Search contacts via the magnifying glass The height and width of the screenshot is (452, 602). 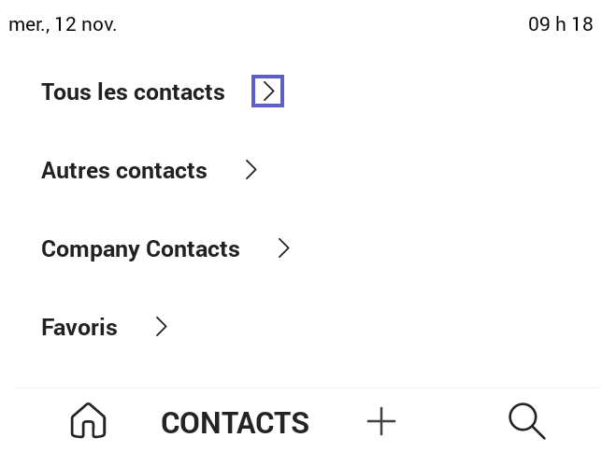(x=527, y=421)
